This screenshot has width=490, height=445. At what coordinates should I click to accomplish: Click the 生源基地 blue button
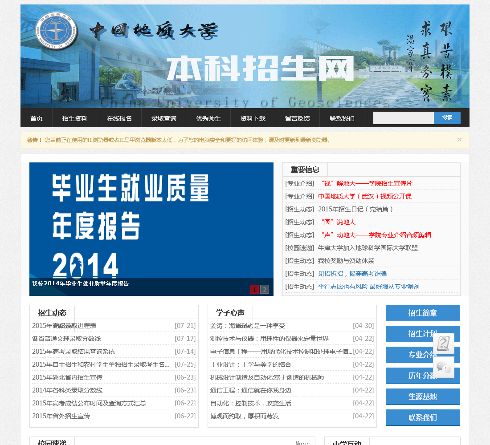tap(422, 396)
